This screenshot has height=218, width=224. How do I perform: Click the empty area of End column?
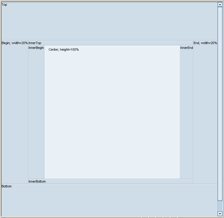205,114
